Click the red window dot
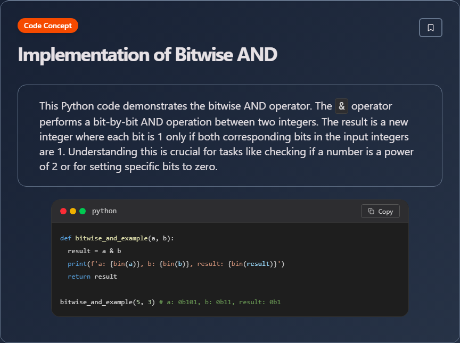The width and height of the screenshot is (460, 343). [63, 211]
